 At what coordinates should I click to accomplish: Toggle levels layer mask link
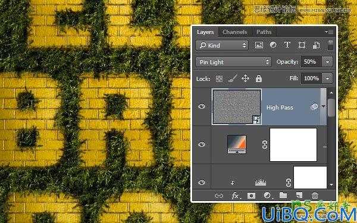pyautogui.click(x=289, y=183)
